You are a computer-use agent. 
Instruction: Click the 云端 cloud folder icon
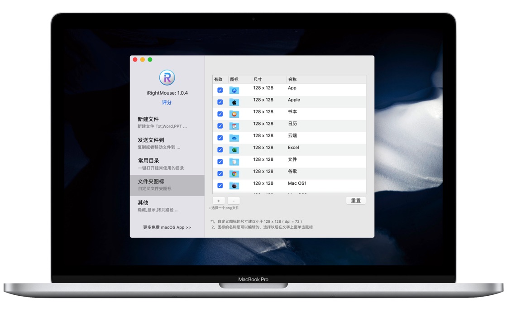pyautogui.click(x=234, y=138)
